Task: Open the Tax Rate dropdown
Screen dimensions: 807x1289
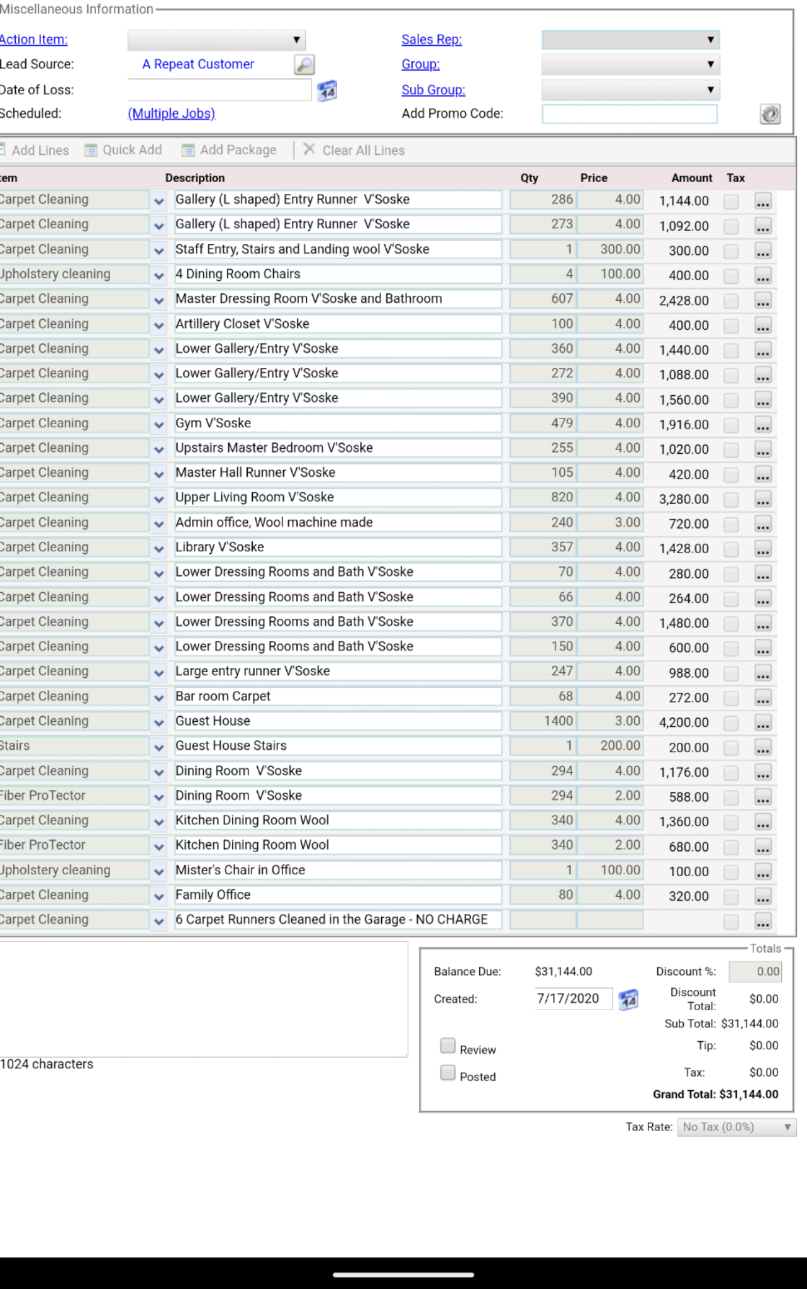Action: [737, 1127]
